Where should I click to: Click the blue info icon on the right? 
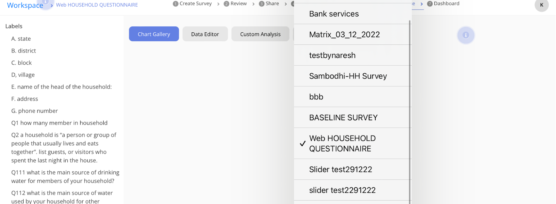point(466,35)
